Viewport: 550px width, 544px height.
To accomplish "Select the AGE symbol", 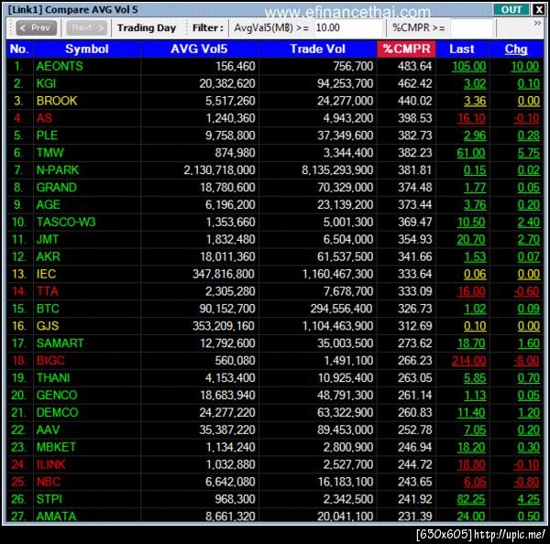I will pyautogui.click(x=48, y=205).
